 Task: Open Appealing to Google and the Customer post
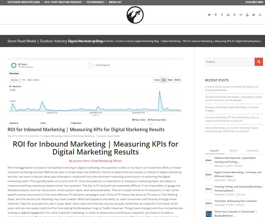[x=233, y=99]
